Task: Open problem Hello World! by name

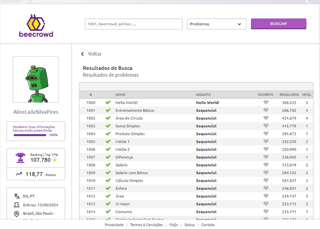Action: (x=126, y=103)
